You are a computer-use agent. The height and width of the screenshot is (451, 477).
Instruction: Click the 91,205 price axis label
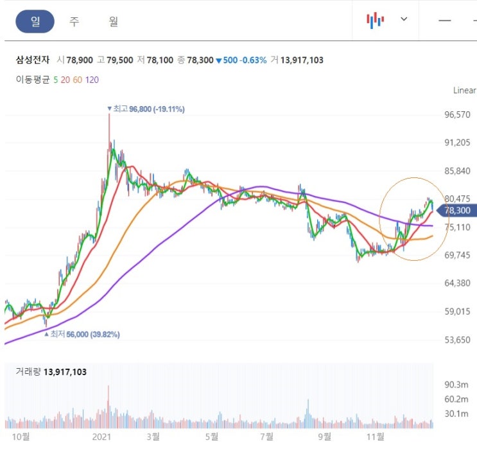457,143
